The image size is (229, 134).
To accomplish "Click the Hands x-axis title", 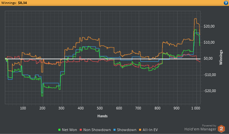I will (x=102, y=116).
